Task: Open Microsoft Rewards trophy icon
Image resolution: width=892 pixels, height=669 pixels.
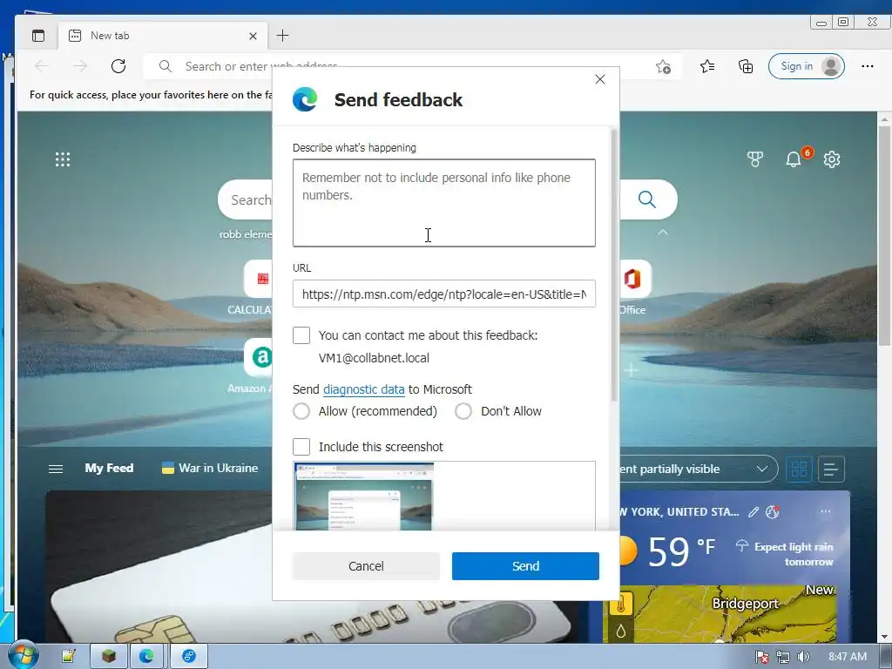Action: [755, 159]
